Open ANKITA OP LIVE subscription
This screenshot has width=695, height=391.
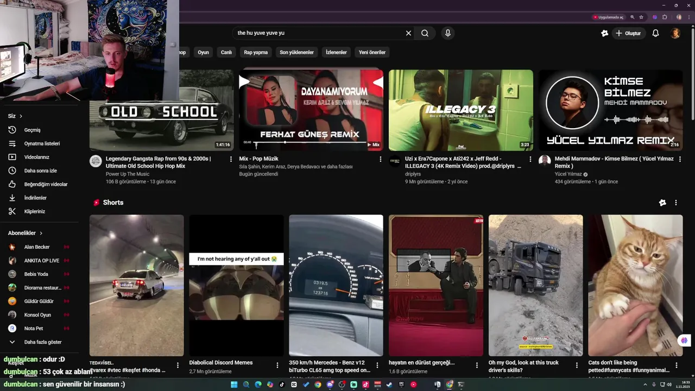click(x=39, y=261)
